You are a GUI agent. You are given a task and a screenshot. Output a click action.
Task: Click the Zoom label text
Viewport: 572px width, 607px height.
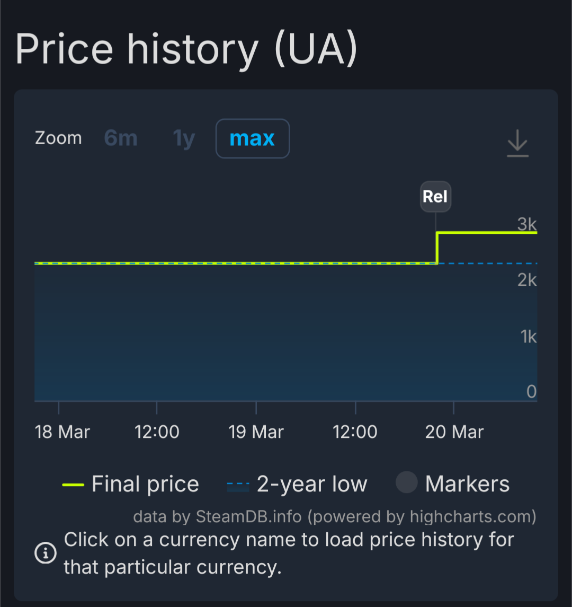pyautogui.click(x=58, y=138)
